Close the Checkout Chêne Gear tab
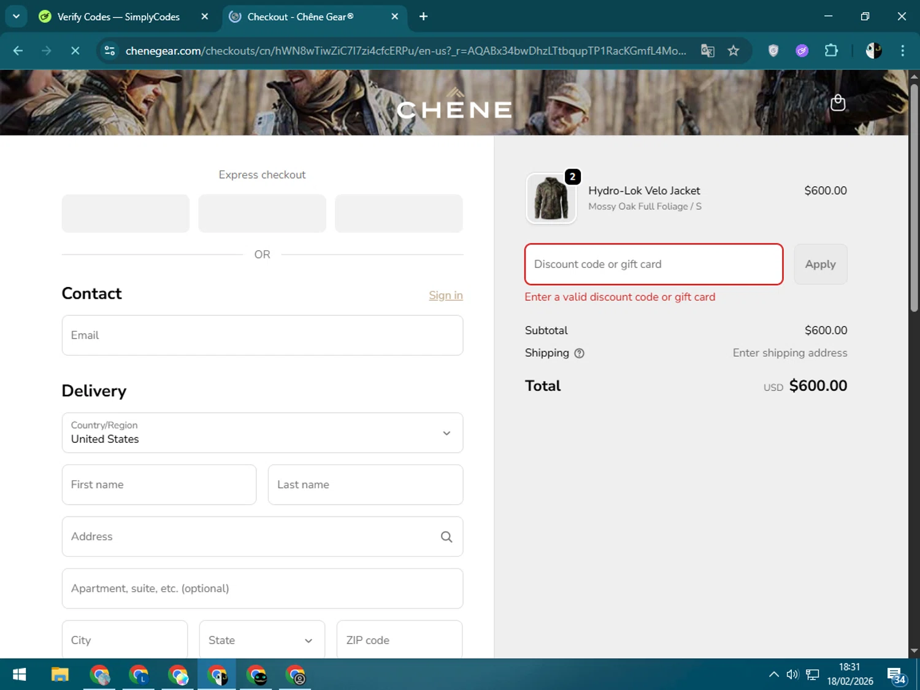Viewport: 920px width, 690px height. click(395, 17)
